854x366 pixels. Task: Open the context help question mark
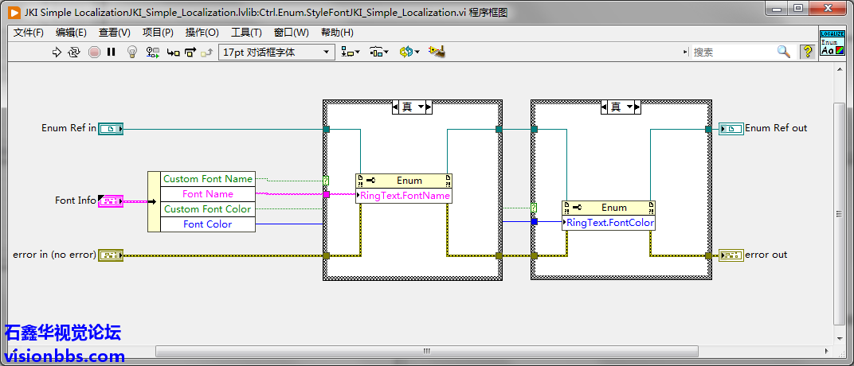pos(807,52)
